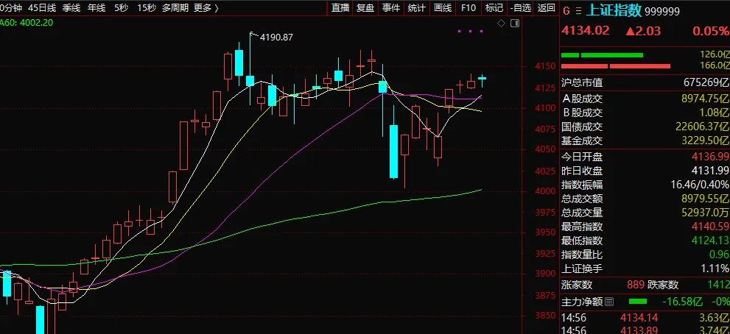Click the green 主力净额 bar

(x=638, y=302)
